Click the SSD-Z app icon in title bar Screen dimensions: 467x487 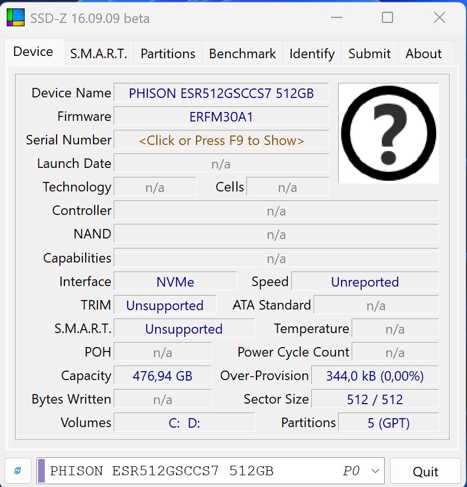[15, 18]
